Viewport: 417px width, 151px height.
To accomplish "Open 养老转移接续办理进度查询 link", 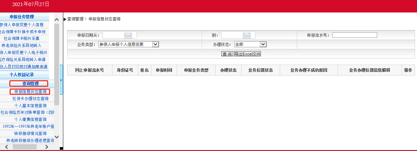I will point(30,140).
